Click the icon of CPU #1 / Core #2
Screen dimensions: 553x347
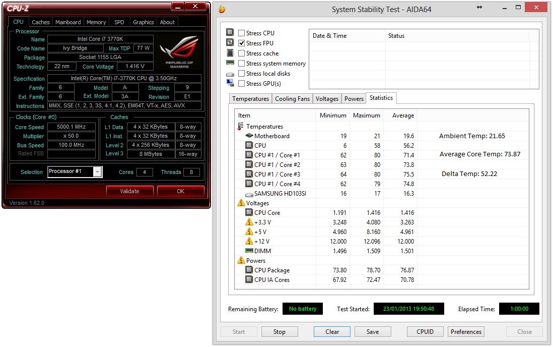(x=249, y=164)
